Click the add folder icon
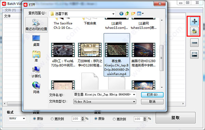Image resolution: width=205 pixels, height=130 pixels. click(x=194, y=31)
